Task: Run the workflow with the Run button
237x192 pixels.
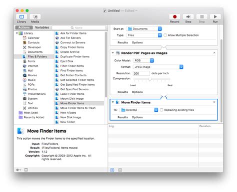Action: [x=215, y=17]
